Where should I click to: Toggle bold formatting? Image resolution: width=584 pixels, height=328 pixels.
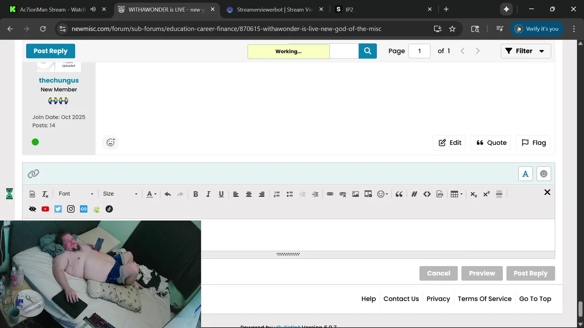coord(196,194)
